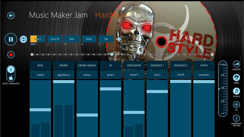Open the FX waveform icon
The height and width of the screenshot is (137, 244).
click(x=236, y=105)
